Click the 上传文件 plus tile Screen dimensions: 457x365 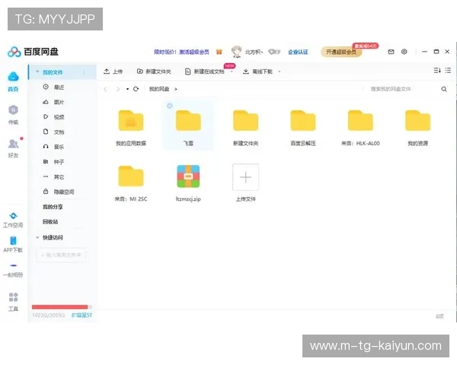[x=246, y=177]
